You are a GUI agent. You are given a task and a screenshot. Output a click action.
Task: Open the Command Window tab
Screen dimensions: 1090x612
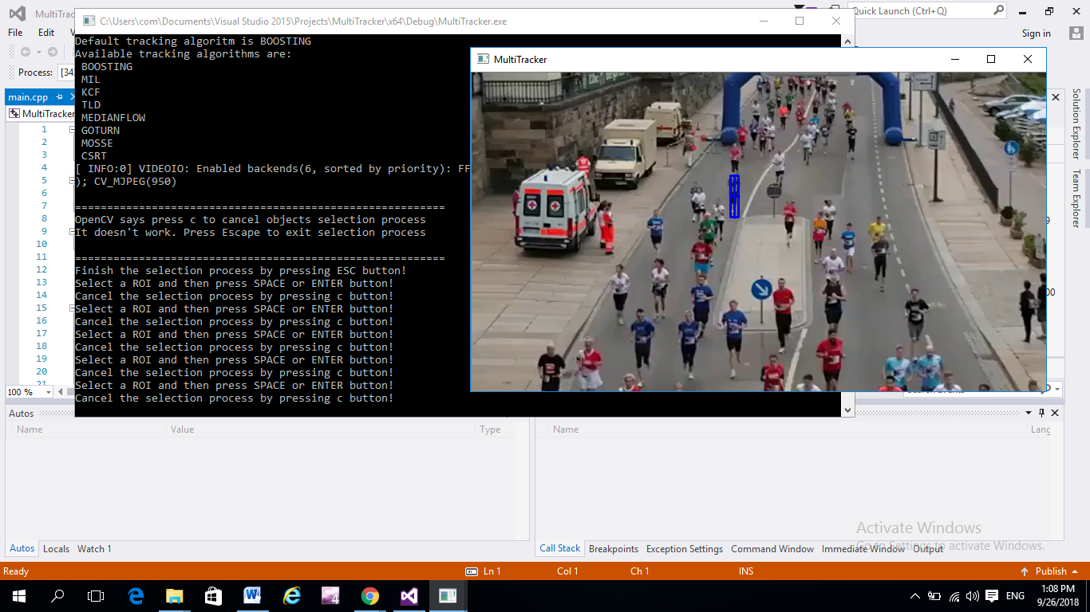772,549
